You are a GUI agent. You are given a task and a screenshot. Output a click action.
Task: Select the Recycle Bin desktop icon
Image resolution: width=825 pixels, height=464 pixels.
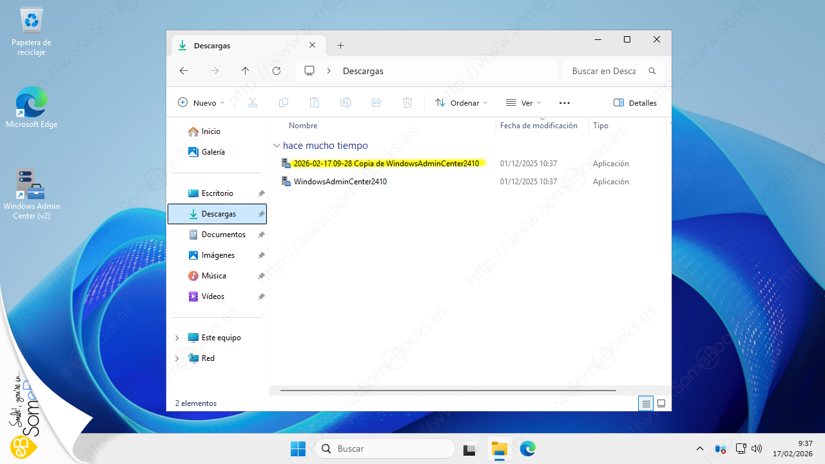(32, 32)
